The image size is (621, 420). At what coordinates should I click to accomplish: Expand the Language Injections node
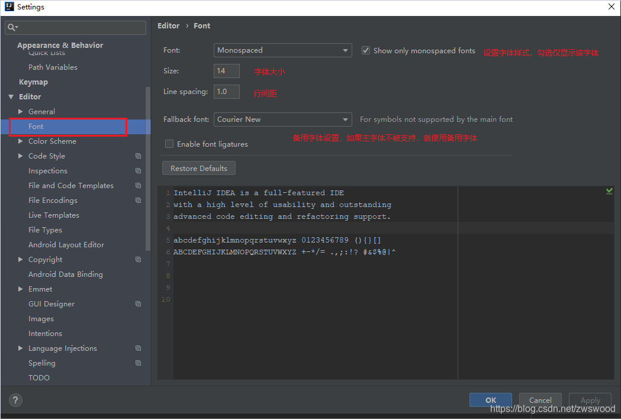[x=21, y=348]
